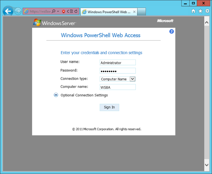Viewport: 212px width, 174px height.
Task: Click the https://ws8a address text
Action: 40,11
